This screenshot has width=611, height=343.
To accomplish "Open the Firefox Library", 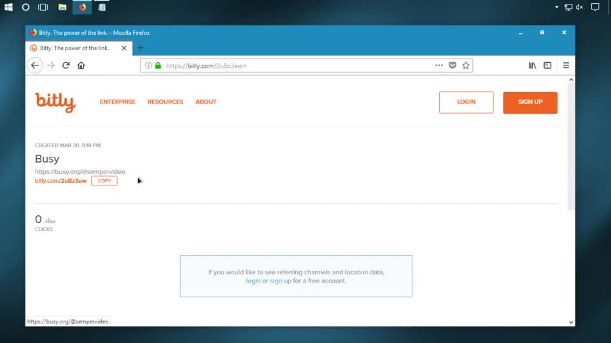I will (x=532, y=65).
